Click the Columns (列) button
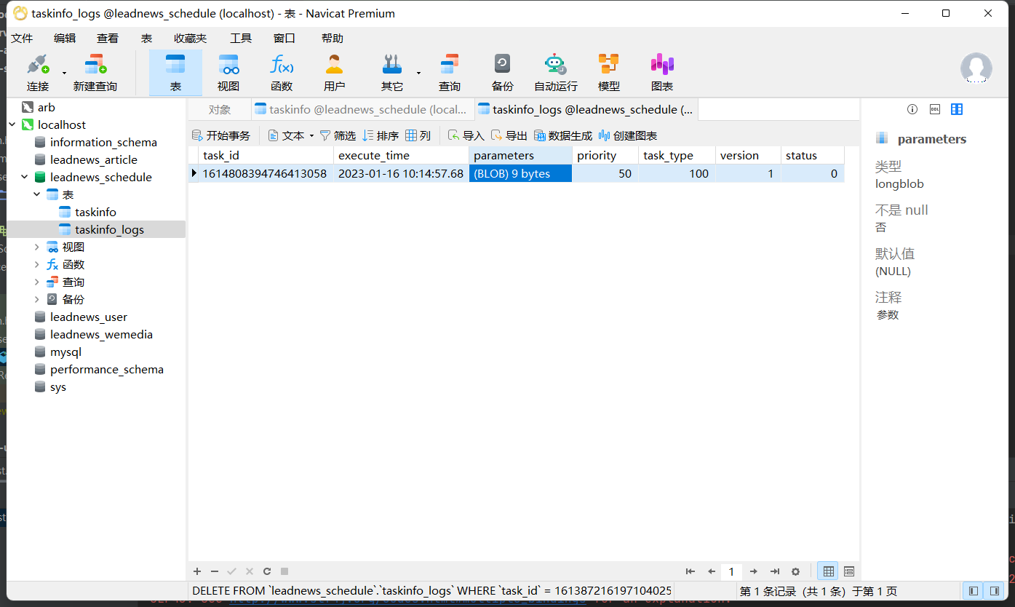 [x=418, y=135]
